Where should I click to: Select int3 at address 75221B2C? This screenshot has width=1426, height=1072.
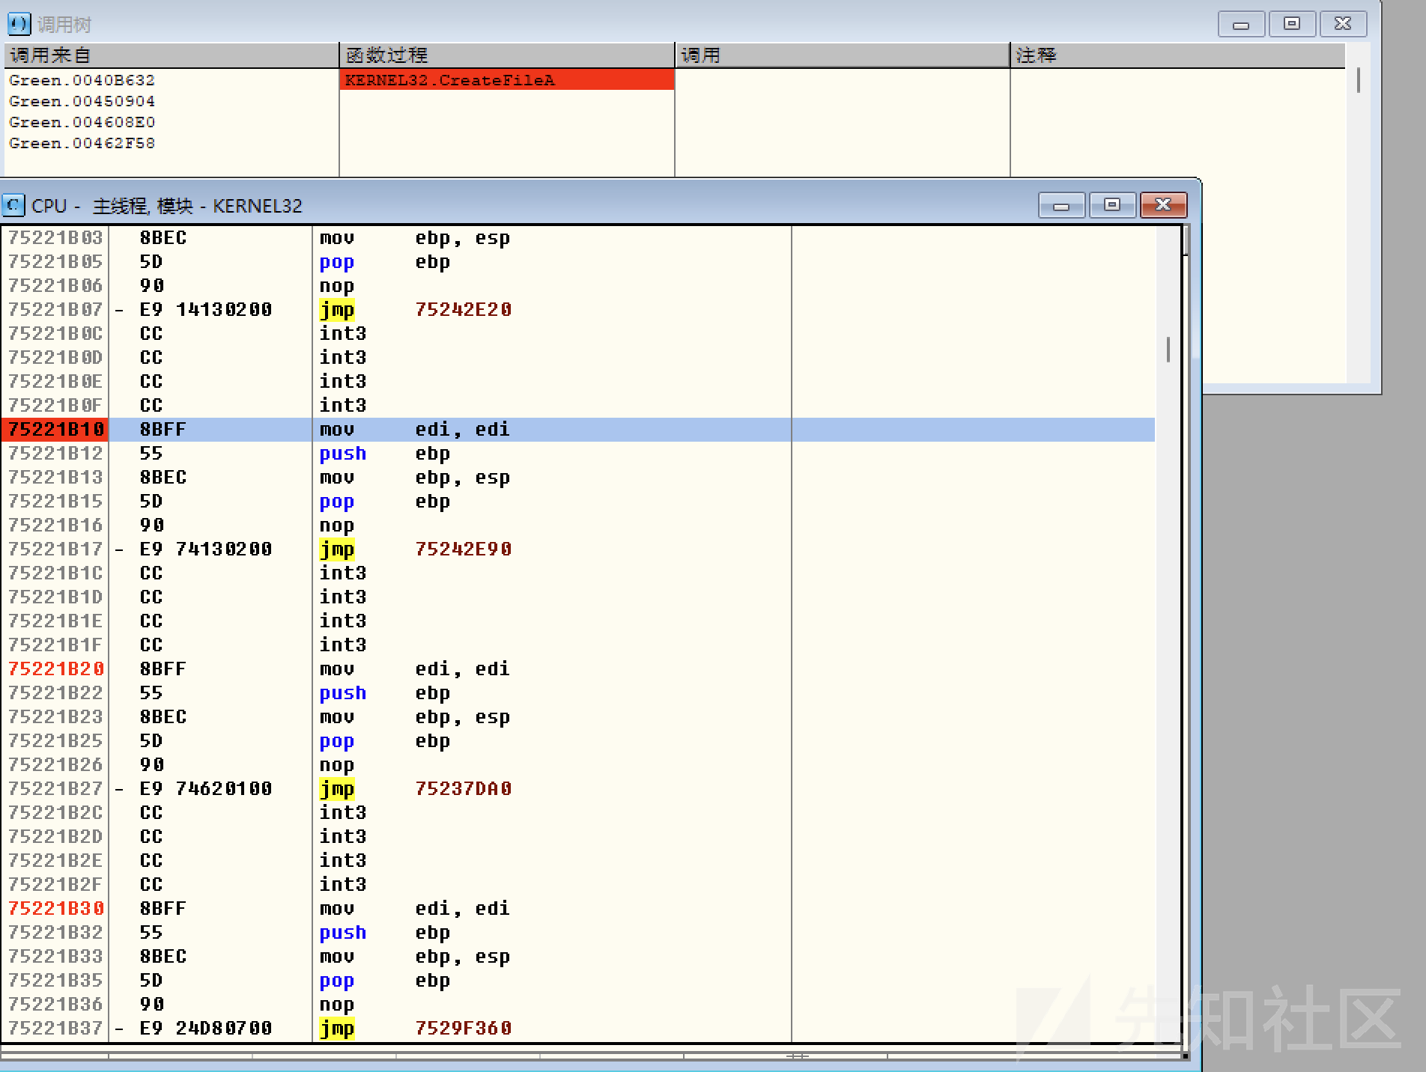pyautogui.click(x=342, y=812)
